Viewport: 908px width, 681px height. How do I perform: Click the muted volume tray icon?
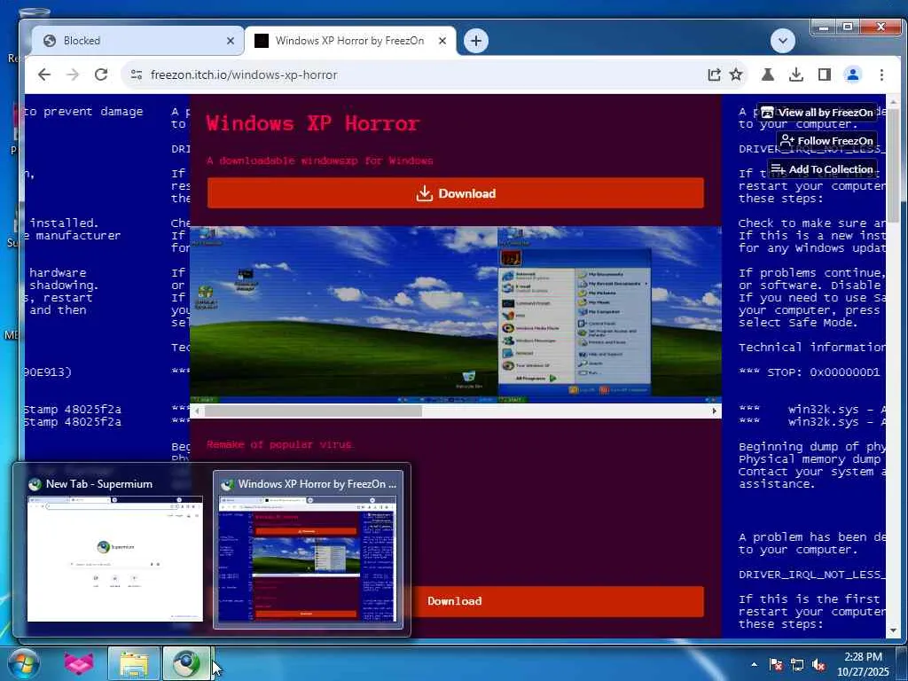click(x=818, y=665)
